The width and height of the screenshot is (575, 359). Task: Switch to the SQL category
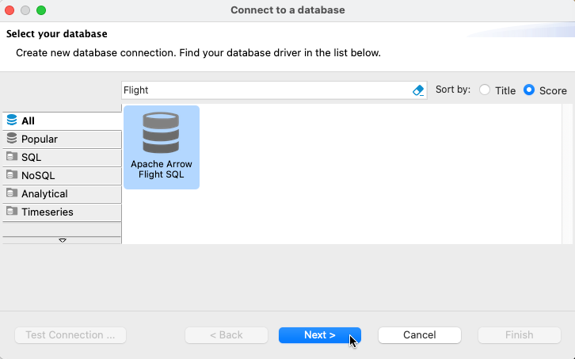click(x=62, y=158)
